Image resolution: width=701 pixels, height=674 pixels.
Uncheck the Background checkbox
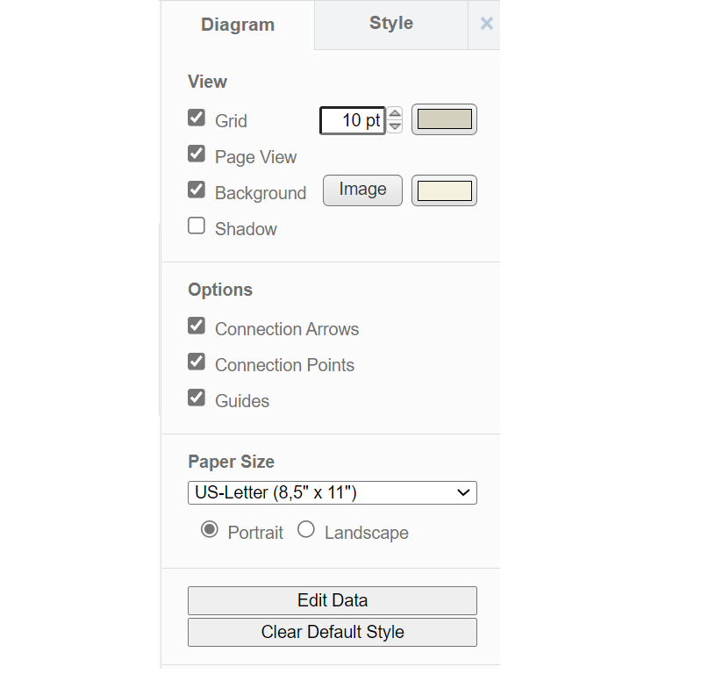pyautogui.click(x=197, y=190)
